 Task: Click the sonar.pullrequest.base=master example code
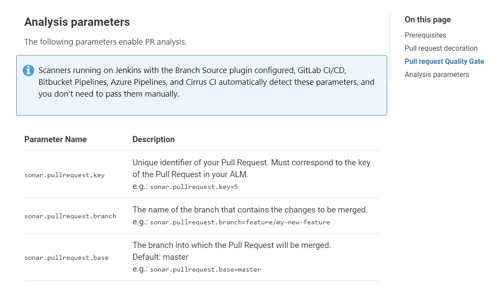pyautogui.click(x=205, y=269)
